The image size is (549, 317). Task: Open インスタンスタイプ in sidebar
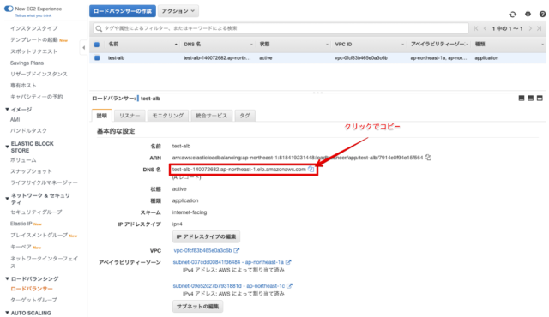(34, 28)
